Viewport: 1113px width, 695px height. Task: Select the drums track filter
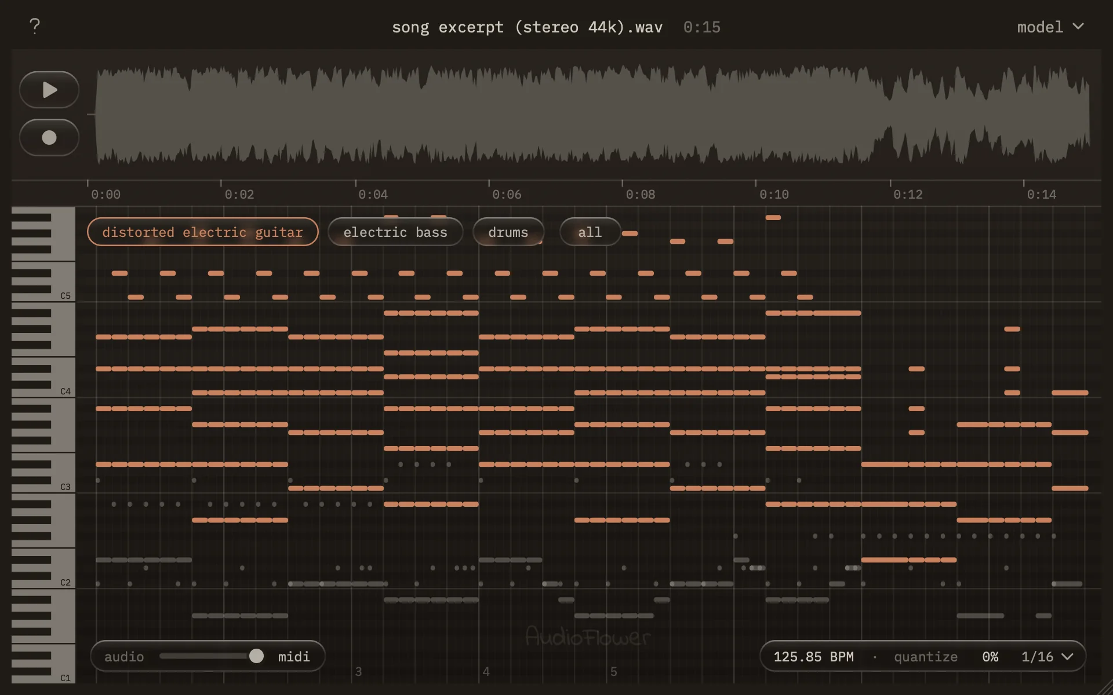click(508, 232)
